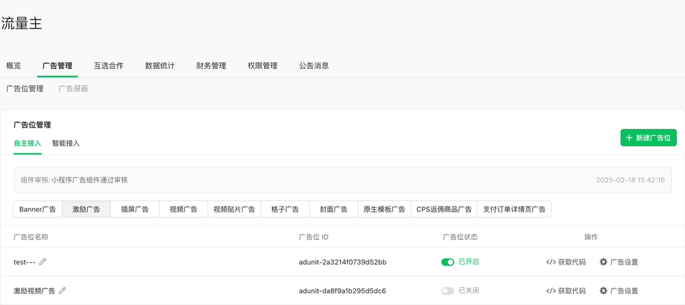Click code brackets icon for 激励视频广告
Screen dimensions: 685x305
[x=551, y=291]
